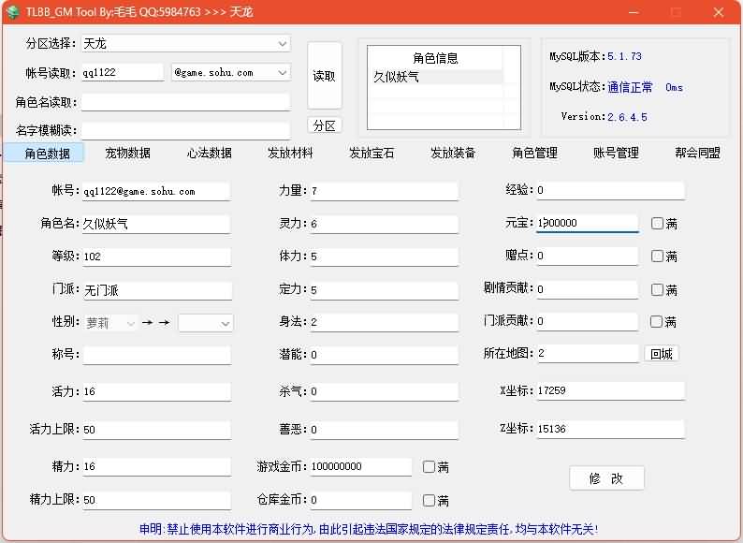Click the 门派贡献 field
743x543 pixels.
588,321
